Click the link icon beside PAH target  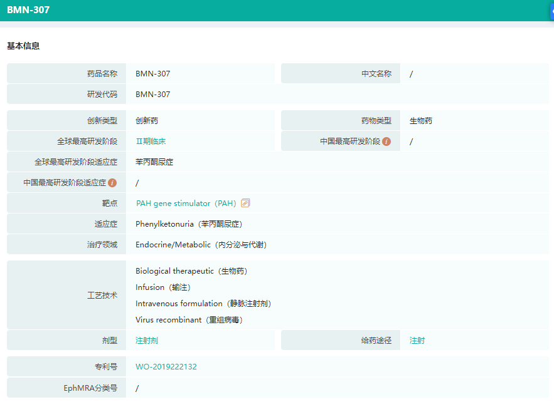point(245,204)
